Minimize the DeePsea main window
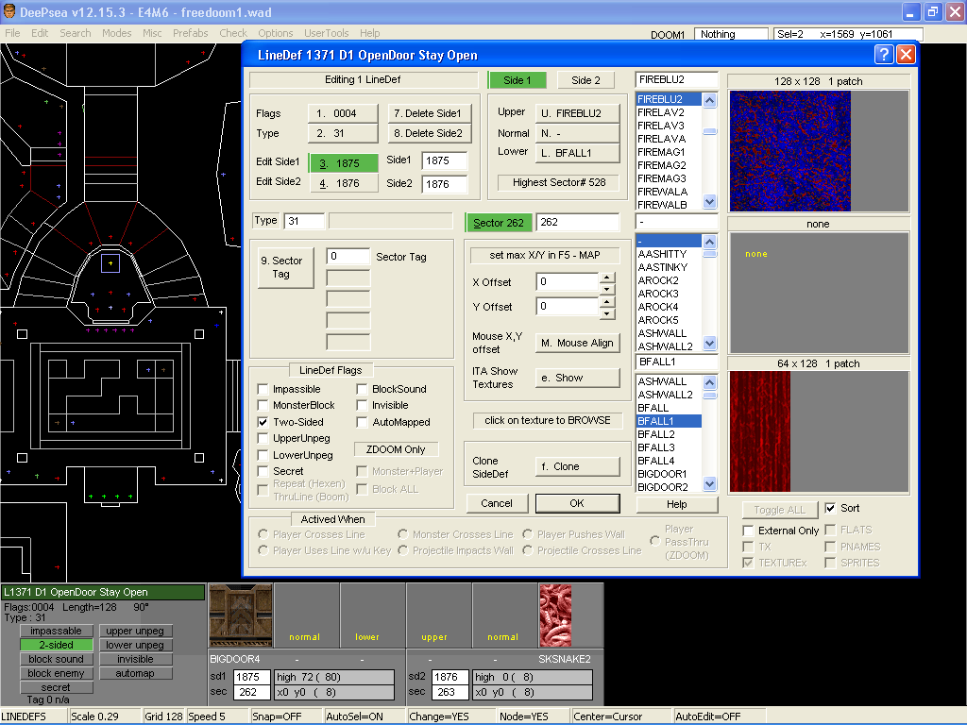Viewport: 967px width, 725px height. tap(910, 12)
